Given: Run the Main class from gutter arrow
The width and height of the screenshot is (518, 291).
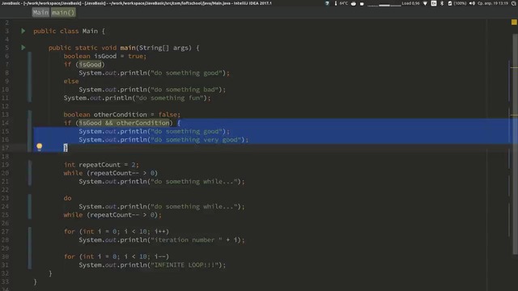Looking at the screenshot, I should (23, 31).
